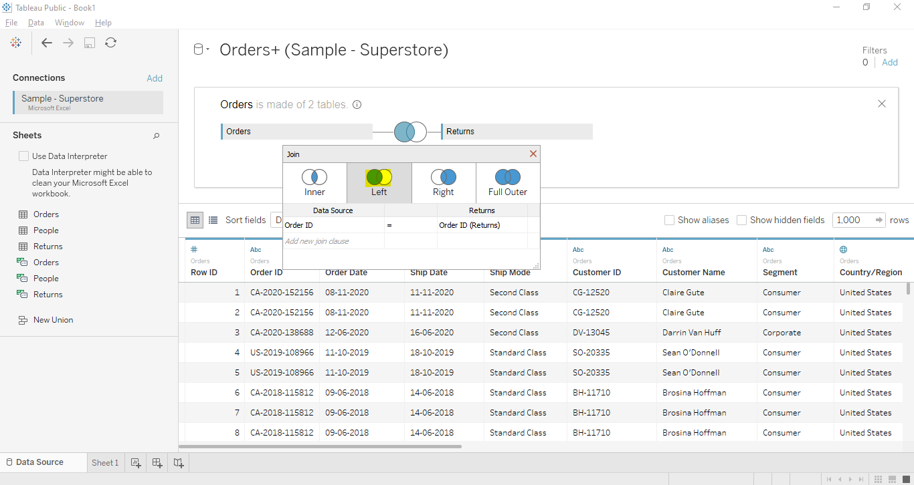This screenshot has height=485, width=914.
Task: Apply the row count with the arrow button
Action: (879, 220)
